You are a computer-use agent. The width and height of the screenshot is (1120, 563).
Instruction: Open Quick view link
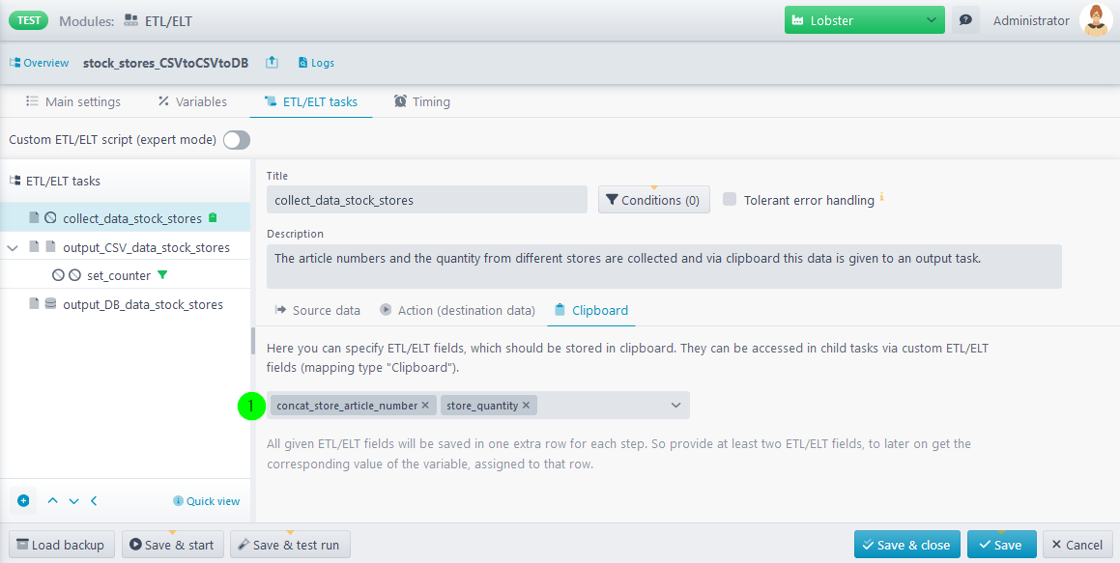coord(207,501)
